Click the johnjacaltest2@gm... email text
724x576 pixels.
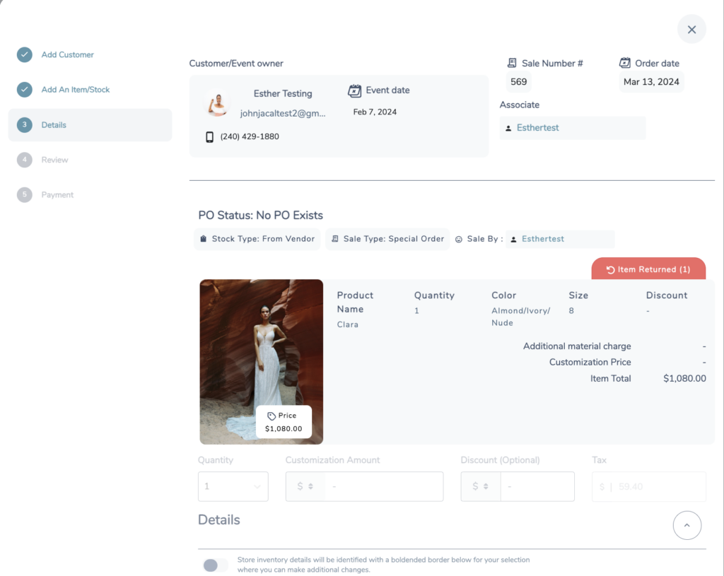(283, 114)
